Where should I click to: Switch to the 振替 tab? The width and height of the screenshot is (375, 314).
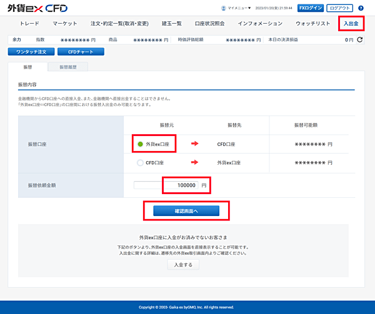coord(27,67)
